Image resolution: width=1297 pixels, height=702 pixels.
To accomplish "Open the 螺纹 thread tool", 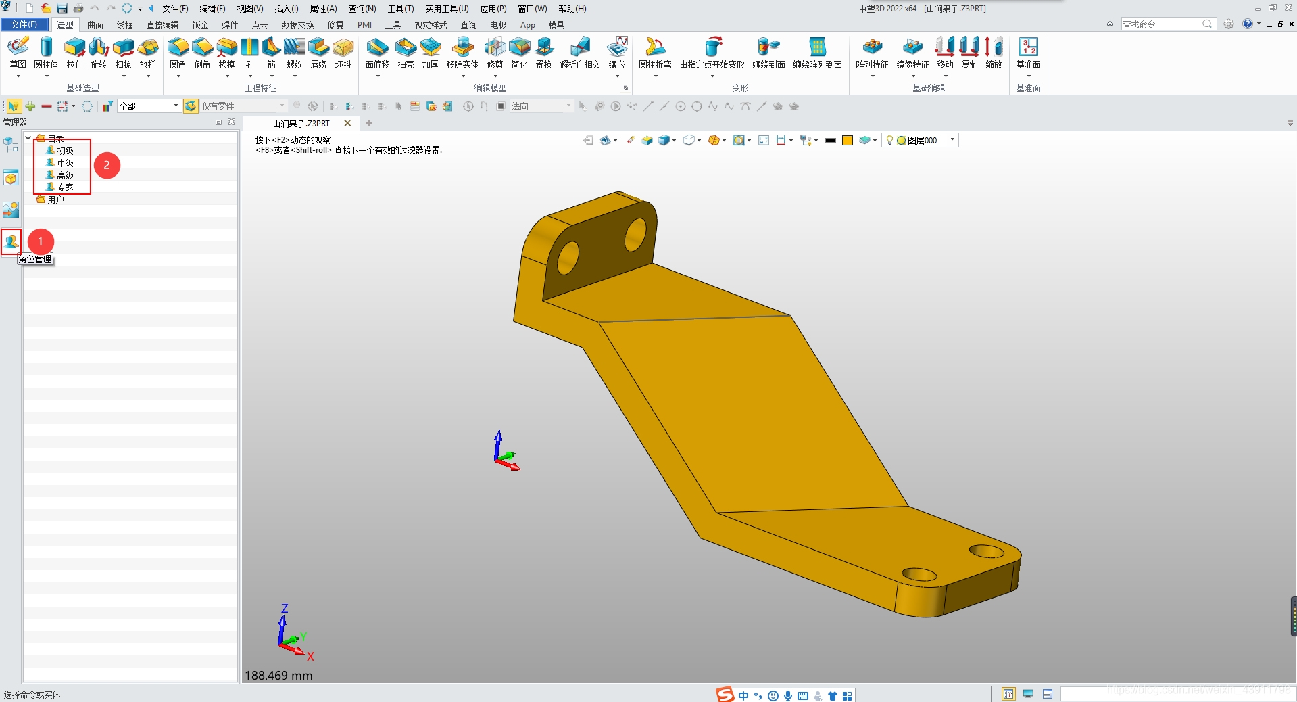I will coord(294,53).
